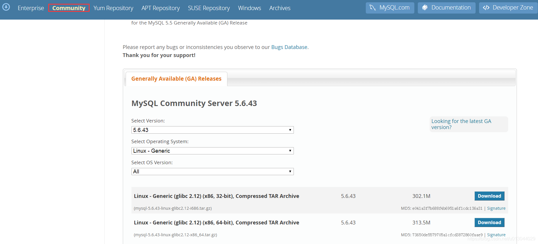Select the Generally Available (GA) Releases tab
Image resolution: width=538 pixels, height=244 pixels.
[176, 79]
